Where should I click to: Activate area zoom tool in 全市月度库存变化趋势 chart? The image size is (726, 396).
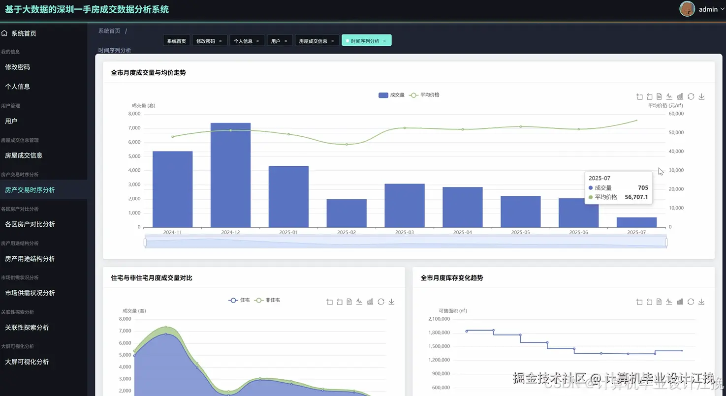(x=639, y=302)
